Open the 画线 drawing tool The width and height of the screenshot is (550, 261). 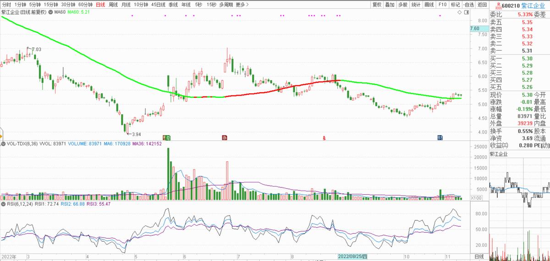pyautogui.click(x=429, y=4)
